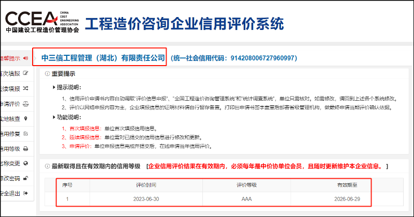414x217 pixels.
Task: Click the CCEA association logo
Action: coord(41,21)
